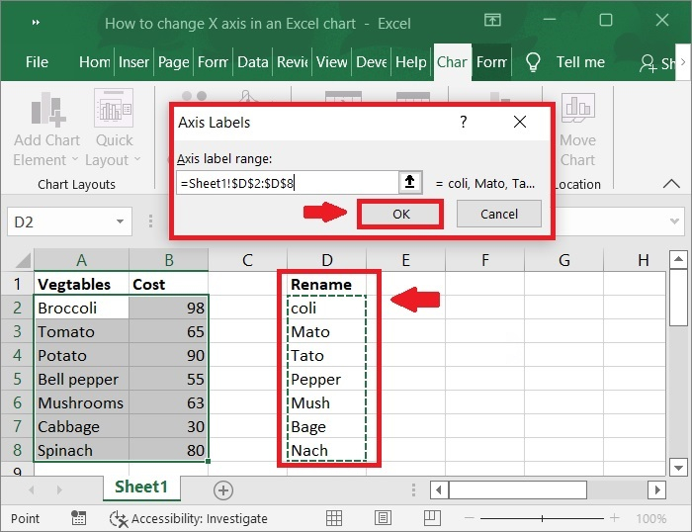This screenshot has height=532, width=692.
Task: Expand the Quick Access Toolbar overflow
Action: (37, 23)
